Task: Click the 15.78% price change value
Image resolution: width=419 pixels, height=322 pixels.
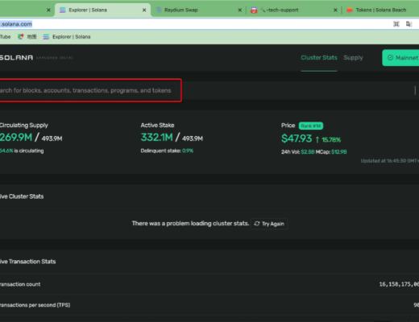Action: pyautogui.click(x=331, y=140)
